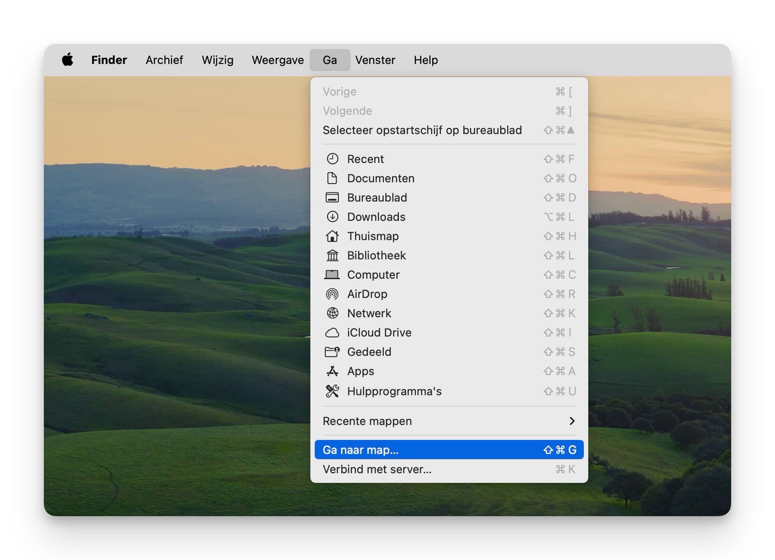Click the Downloads arrow icon
Image resolution: width=775 pixels, height=560 pixels.
pos(332,216)
